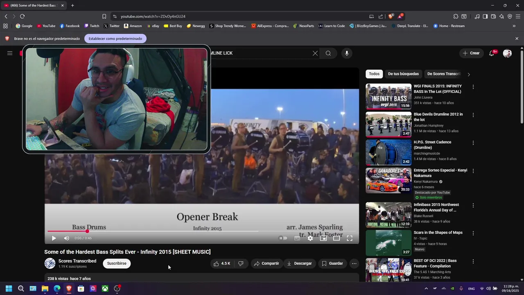Open YouTube account avatar menu
524x295 pixels.
pos(507,53)
